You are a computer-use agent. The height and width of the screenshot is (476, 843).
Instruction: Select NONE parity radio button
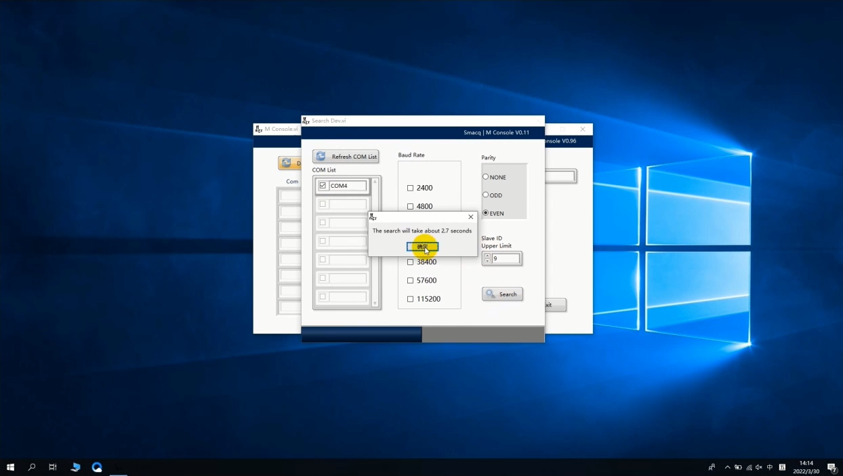[x=485, y=177]
